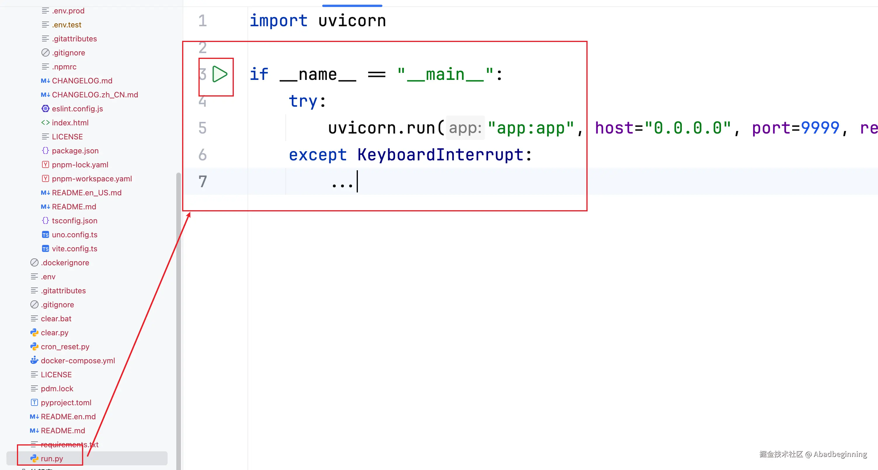Open the CHANGELOG.zh_CN.md markdown file
878x470 pixels.
tap(95, 95)
